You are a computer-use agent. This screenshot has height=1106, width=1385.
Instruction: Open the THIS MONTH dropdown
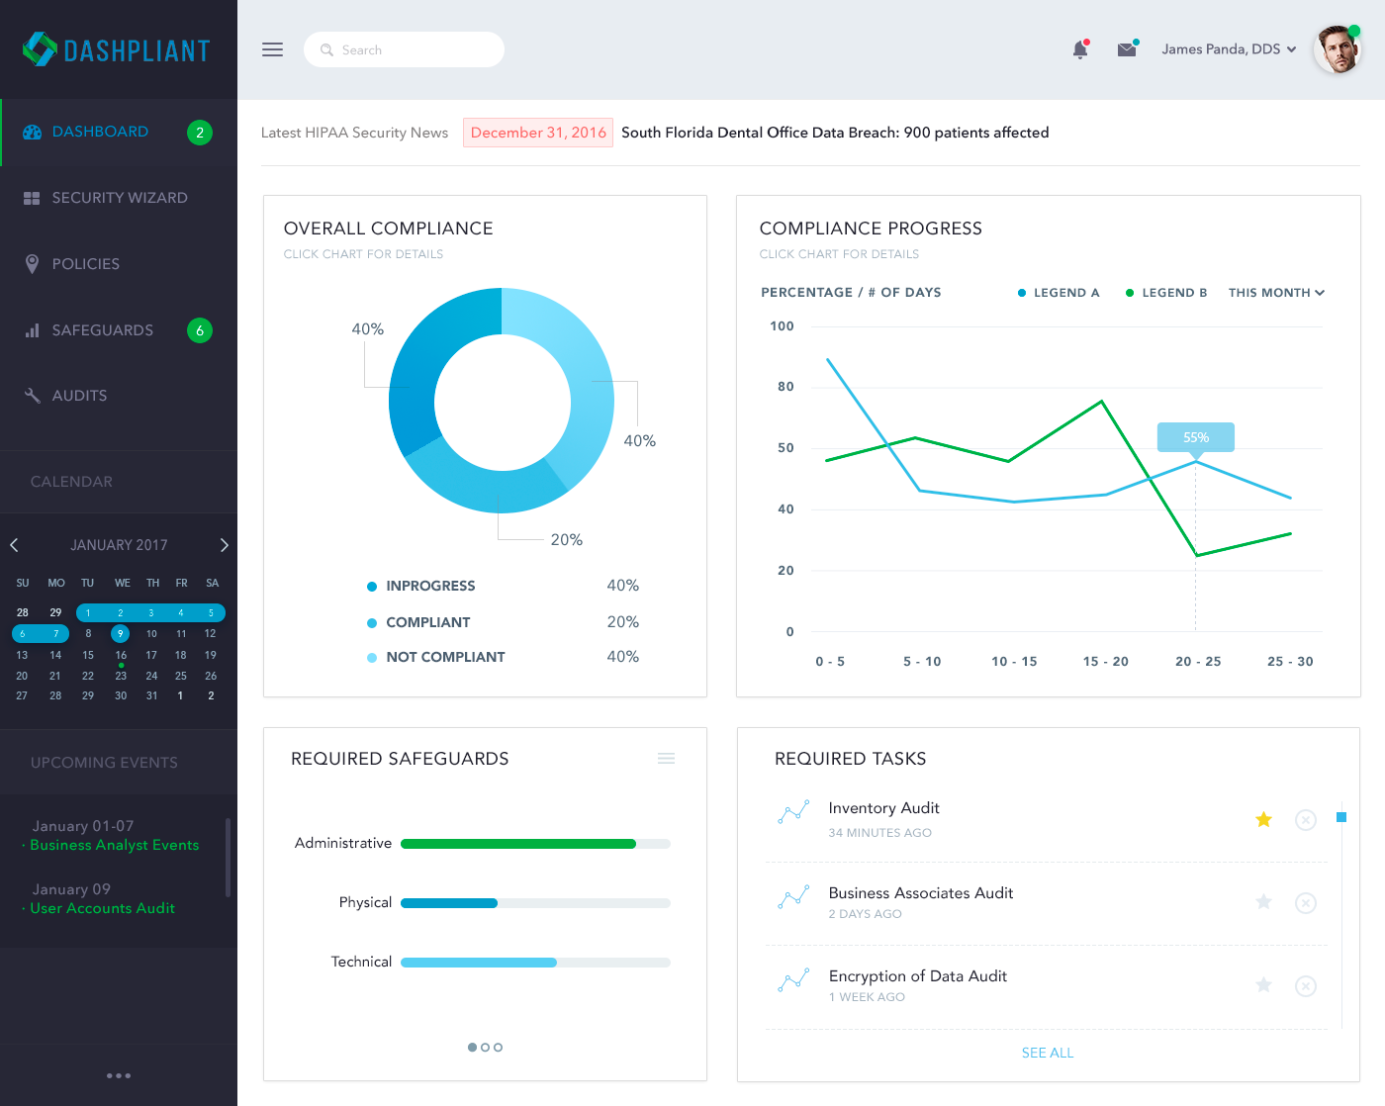click(1275, 292)
